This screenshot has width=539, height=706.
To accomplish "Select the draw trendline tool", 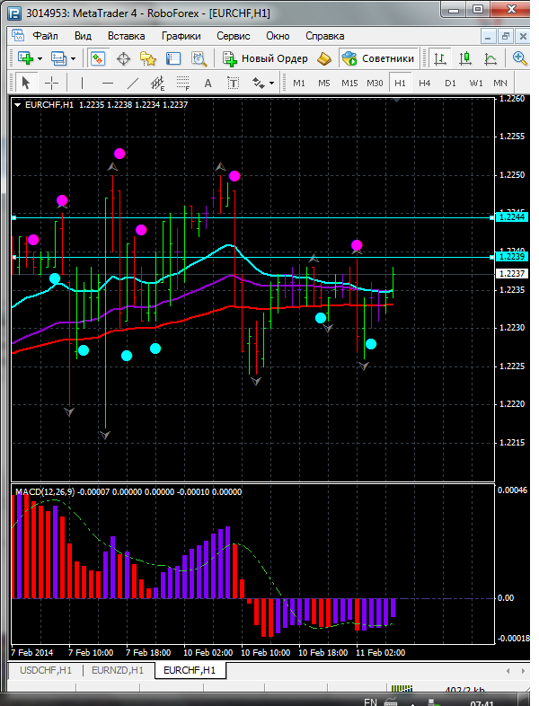I will point(133,83).
